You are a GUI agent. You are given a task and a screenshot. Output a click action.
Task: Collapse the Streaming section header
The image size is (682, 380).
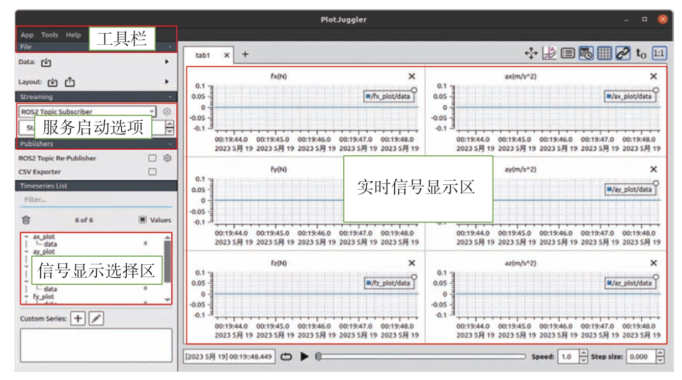(x=96, y=97)
